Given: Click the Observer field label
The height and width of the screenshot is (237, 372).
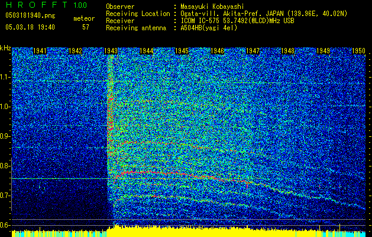Looking at the screenshot, I should (120, 7).
